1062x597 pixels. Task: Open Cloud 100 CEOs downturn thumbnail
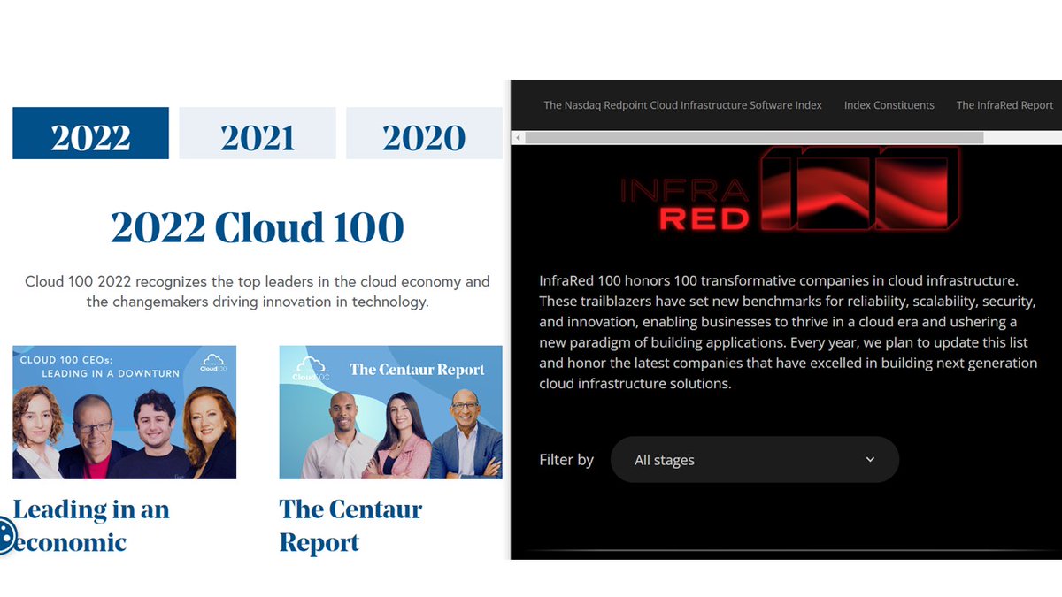pos(124,412)
